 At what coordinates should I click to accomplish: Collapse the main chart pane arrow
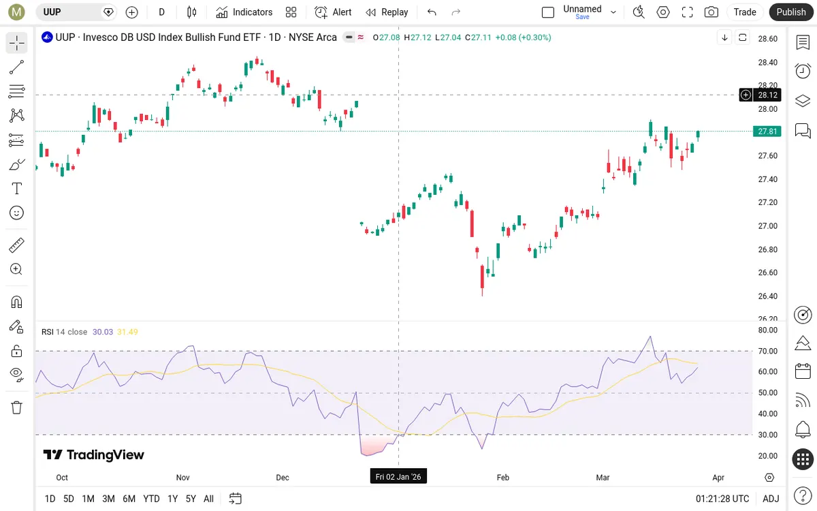point(725,37)
